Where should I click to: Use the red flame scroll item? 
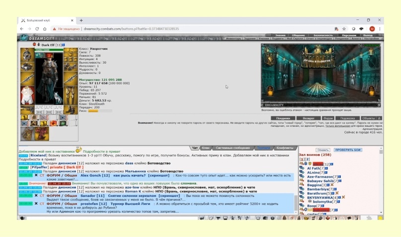(54, 123)
